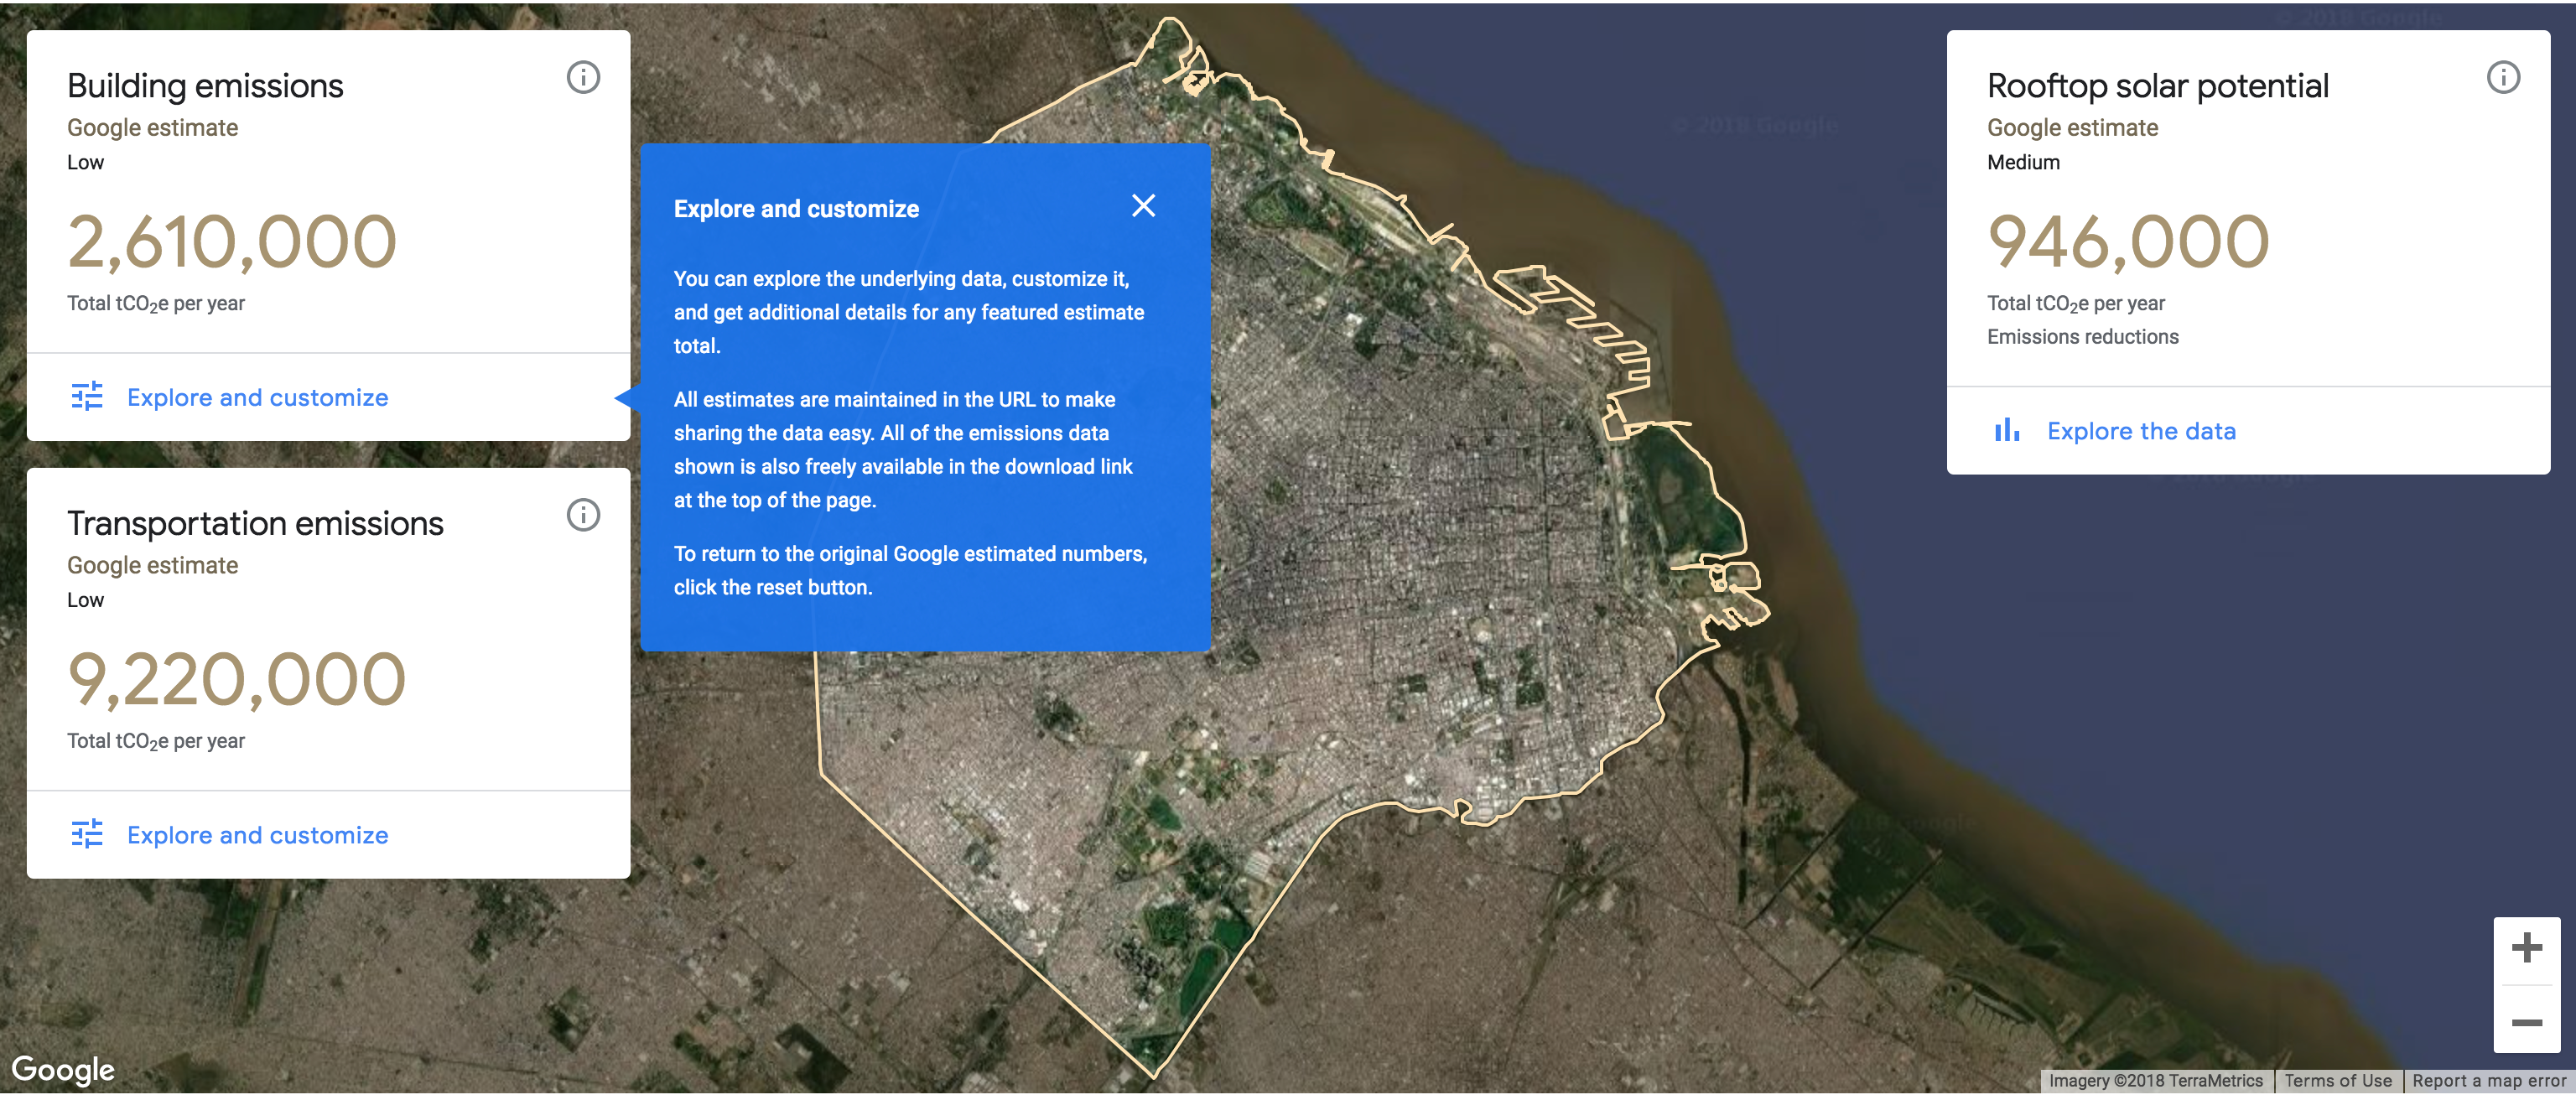The width and height of the screenshot is (2576, 1100).
Task: Open Explore the data for rooftop solar
Action: tap(2142, 430)
